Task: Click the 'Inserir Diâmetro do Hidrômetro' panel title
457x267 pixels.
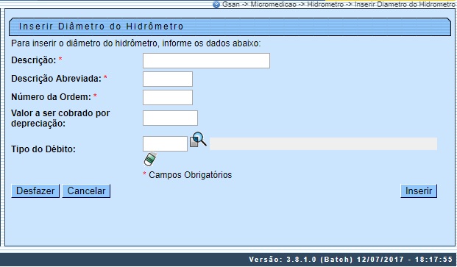Action: [x=101, y=26]
